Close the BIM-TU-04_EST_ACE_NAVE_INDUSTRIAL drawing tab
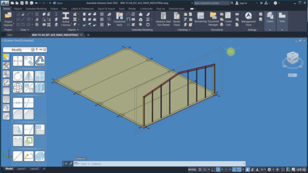308x173 pixels. click(x=81, y=35)
